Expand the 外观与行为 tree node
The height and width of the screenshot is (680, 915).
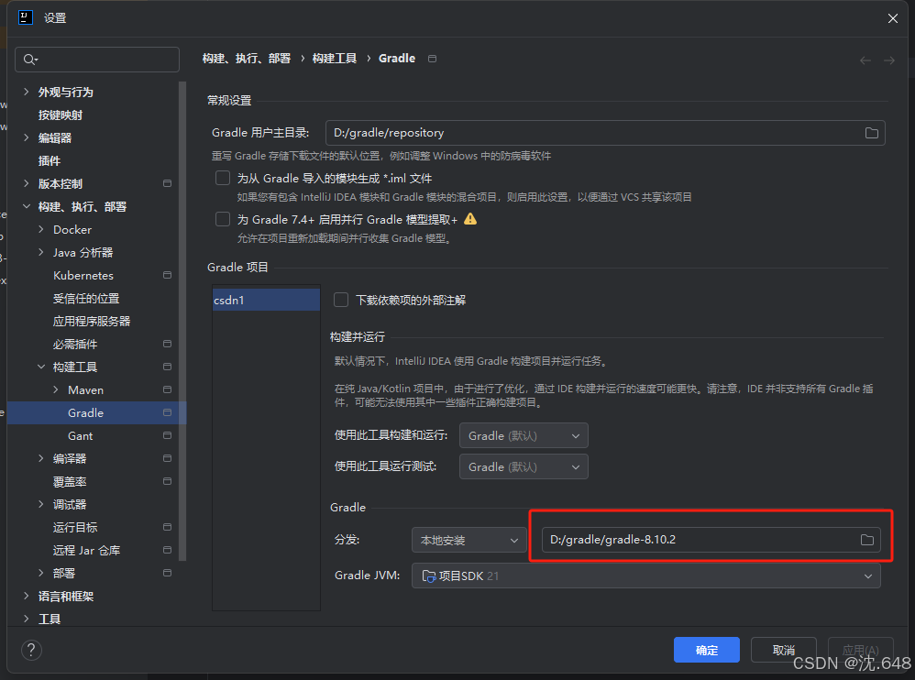click(x=27, y=92)
